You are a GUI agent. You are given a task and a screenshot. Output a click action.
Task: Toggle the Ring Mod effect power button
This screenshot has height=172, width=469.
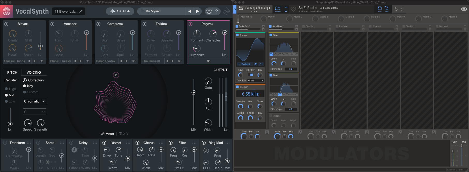click(204, 143)
